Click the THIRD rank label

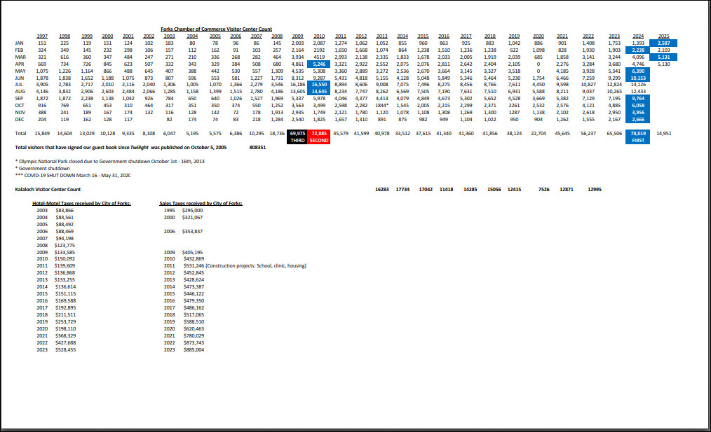[x=297, y=140]
